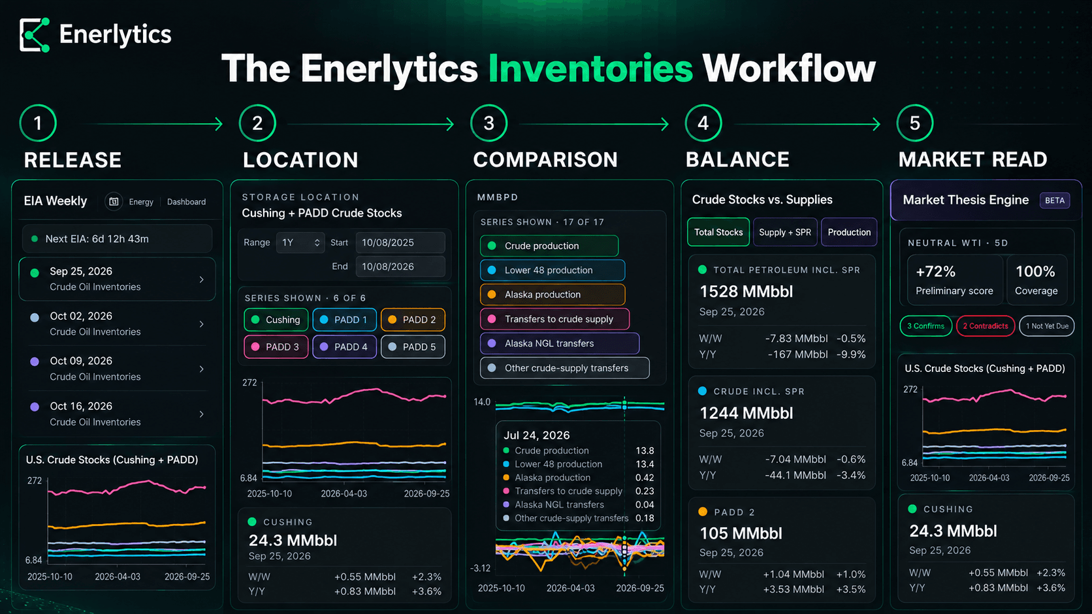Expand the Oct 16, 2026 release chevron
The width and height of the screenshot is (1092, 614).
[201, 414]
